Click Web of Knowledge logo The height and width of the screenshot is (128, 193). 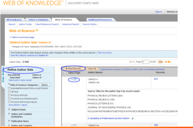[34, 3]
